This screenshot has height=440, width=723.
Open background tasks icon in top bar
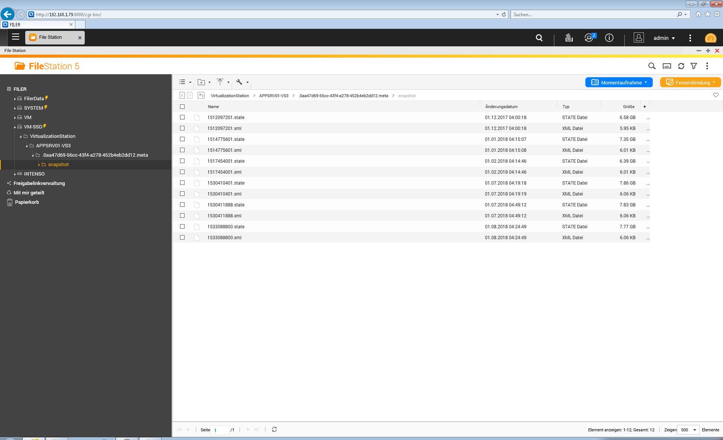pos(569,38)
